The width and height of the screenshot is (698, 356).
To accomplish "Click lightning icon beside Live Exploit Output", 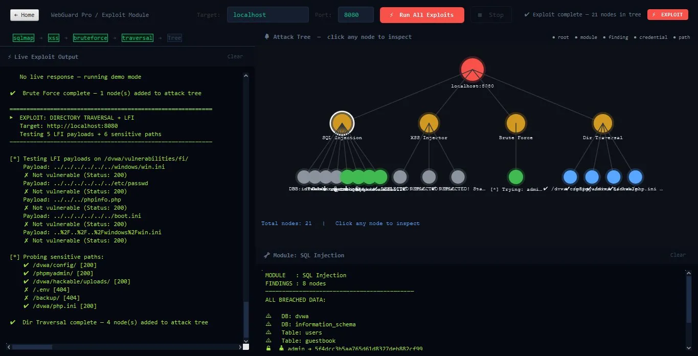I will [10, 57].
